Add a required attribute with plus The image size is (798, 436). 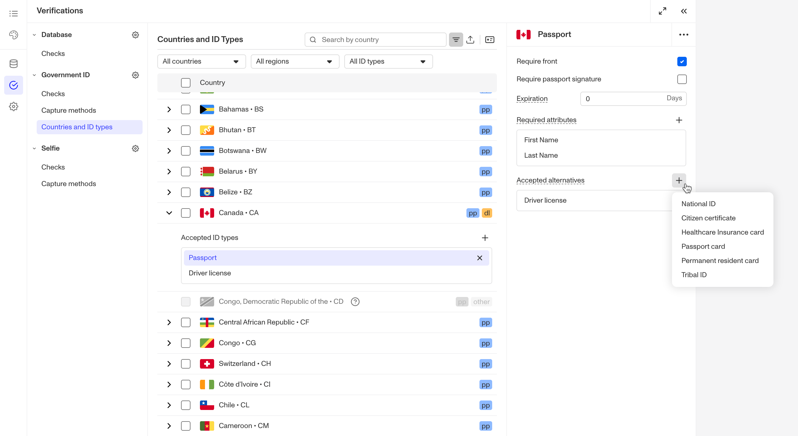click(x=679, y=120)
